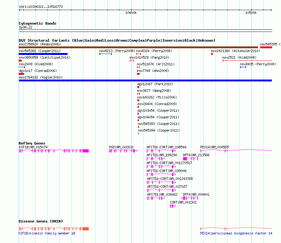This screenshot has height=243, width=281.
Task: Click the RefSeq Genes track title
Action: click(x=32, y=143)
